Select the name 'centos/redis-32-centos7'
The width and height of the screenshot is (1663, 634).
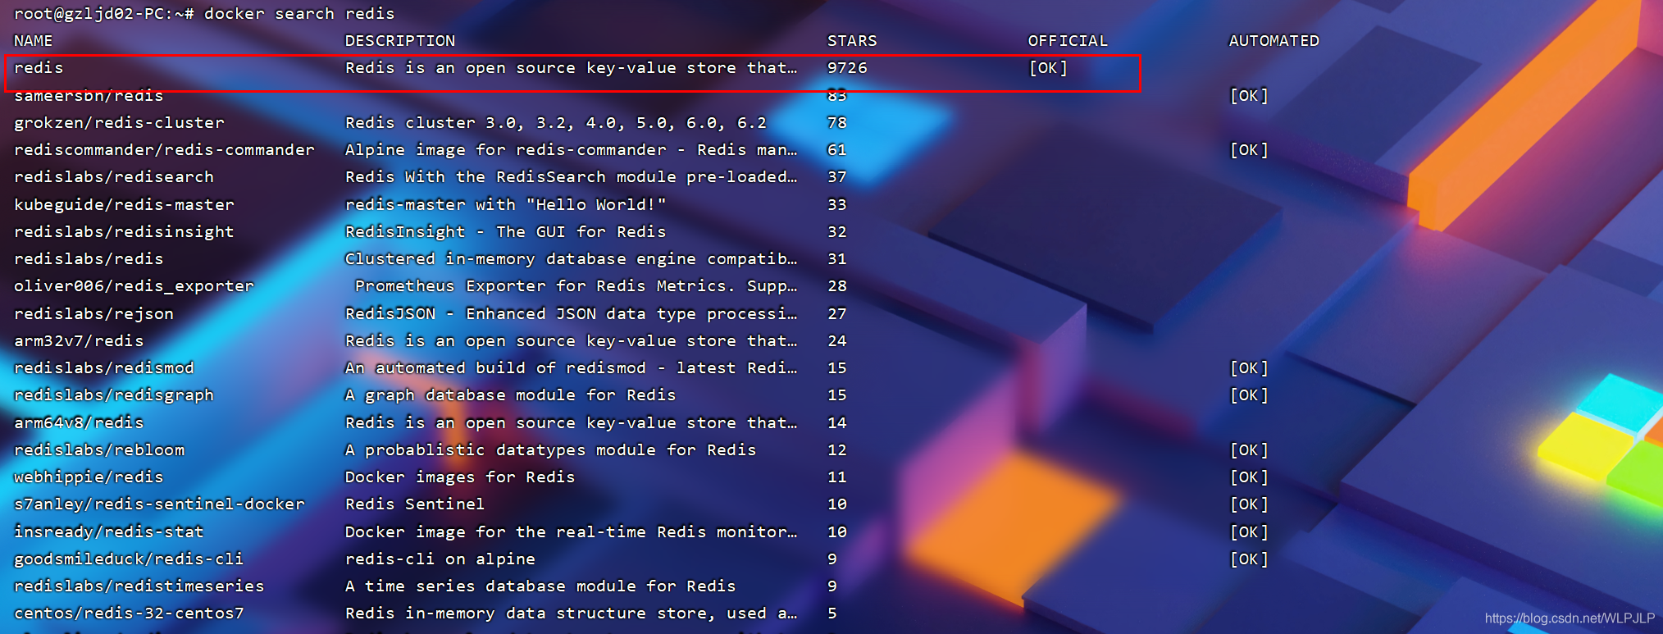129,613
